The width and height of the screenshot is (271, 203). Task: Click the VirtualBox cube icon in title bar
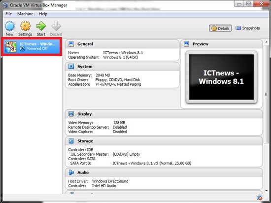click(5, 5)
